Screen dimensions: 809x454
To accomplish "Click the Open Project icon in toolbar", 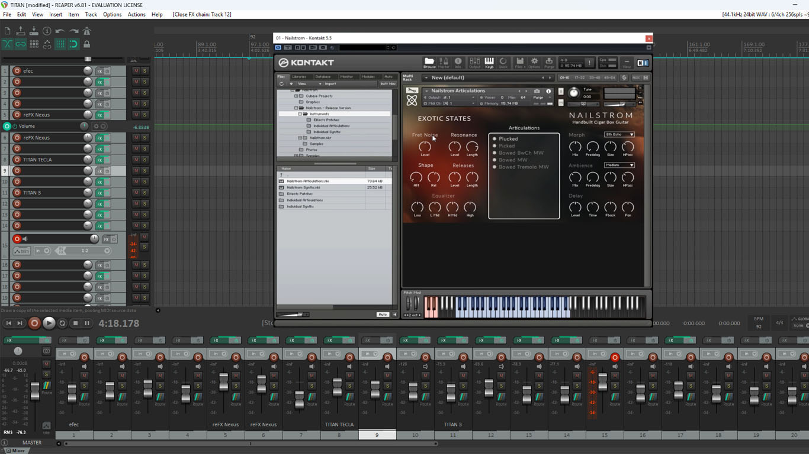I will coord(21,31).
